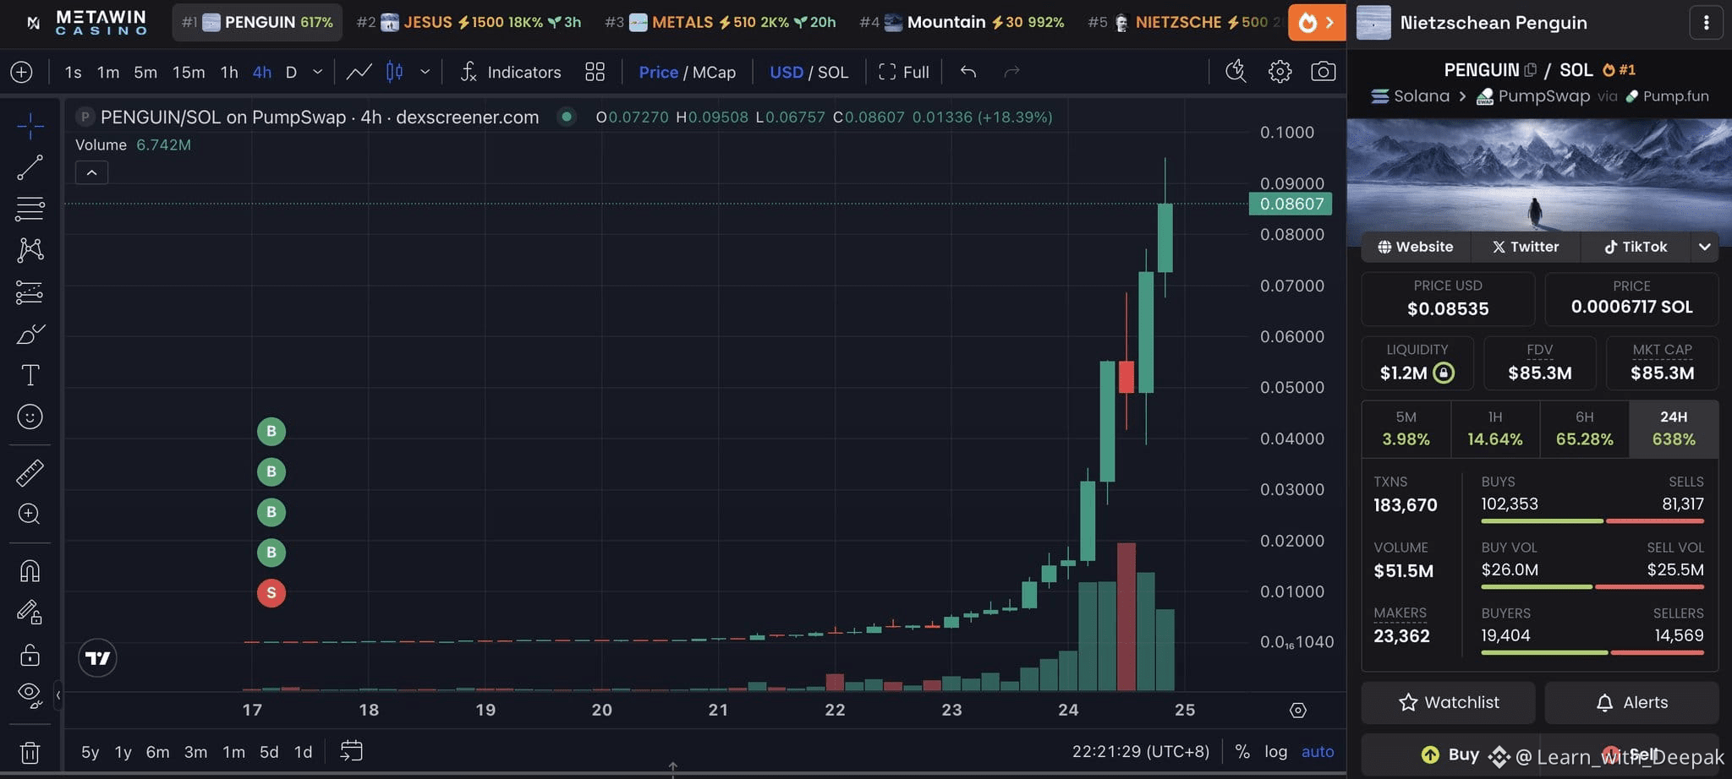Viewport: 1732px width, 779px height.
Task: Select the brush drawing tool
Action: point(30,335)
